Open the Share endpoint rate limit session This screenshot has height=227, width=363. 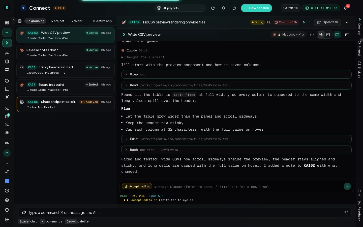pos(66,104)
